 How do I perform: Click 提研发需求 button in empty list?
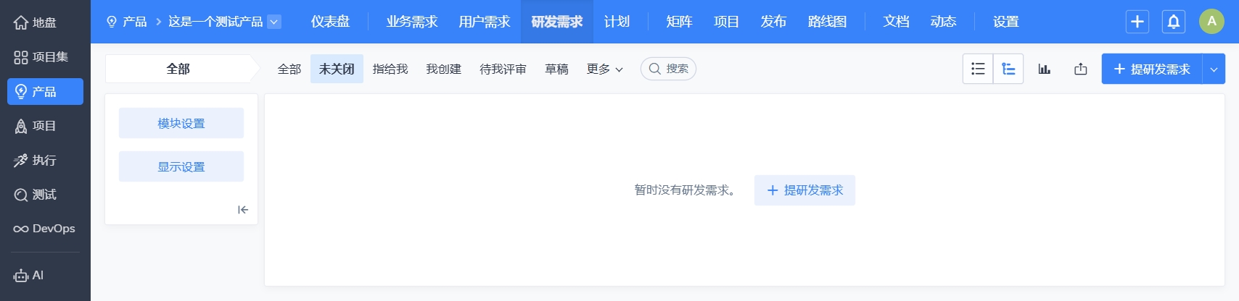[x=804, y=190]
